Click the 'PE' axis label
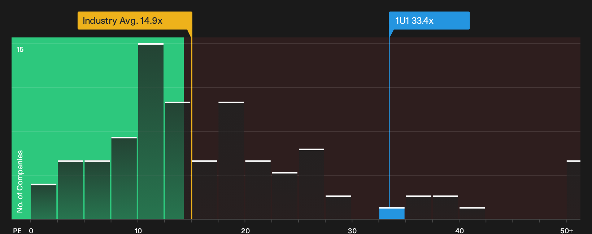 click(x=17, y=230)
